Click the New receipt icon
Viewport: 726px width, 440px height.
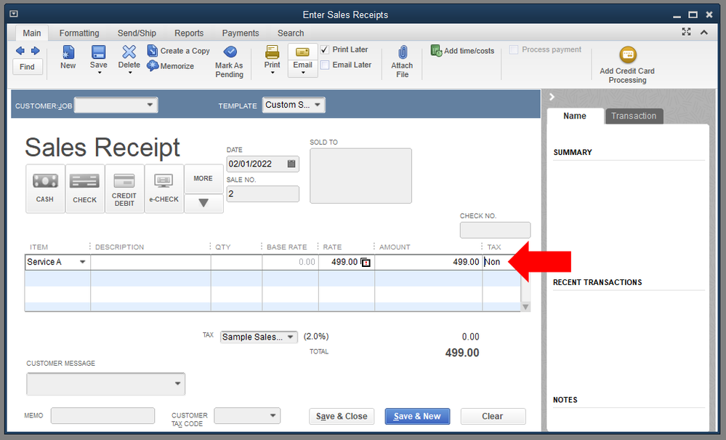(x=68, y=52)
